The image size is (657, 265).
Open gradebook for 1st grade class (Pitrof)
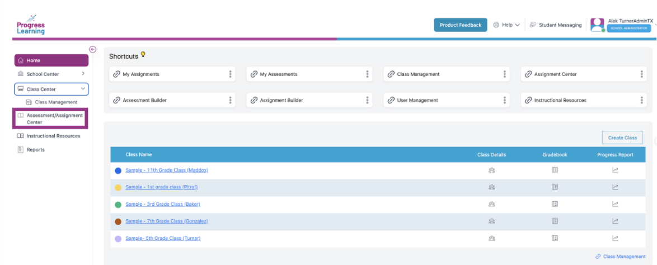(x=555, y=187)
